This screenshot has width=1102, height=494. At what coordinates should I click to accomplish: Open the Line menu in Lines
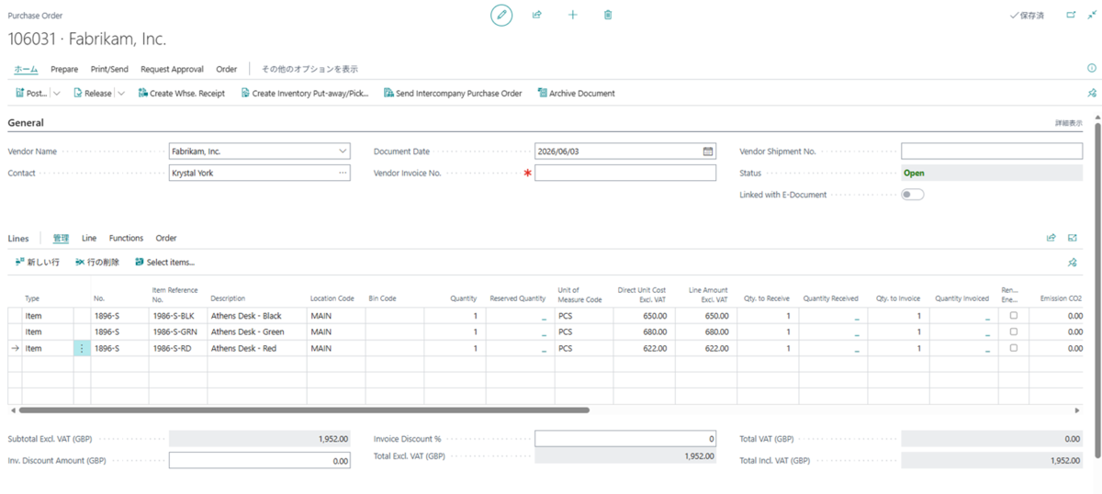(89, 238)
